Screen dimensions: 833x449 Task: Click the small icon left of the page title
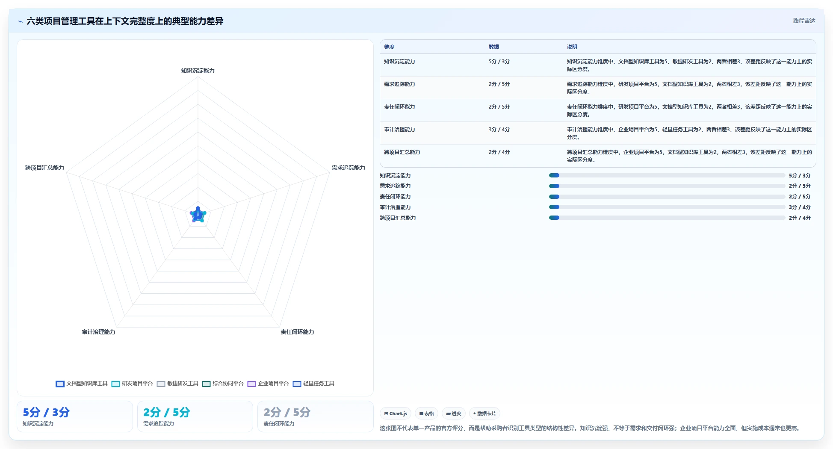tap(20, 21)
